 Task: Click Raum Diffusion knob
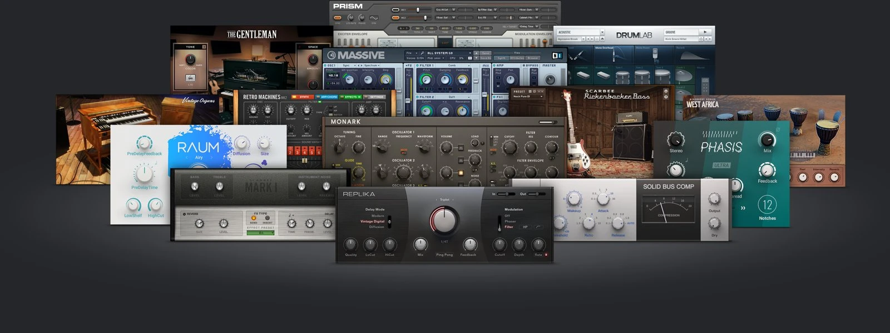point(241,143)
